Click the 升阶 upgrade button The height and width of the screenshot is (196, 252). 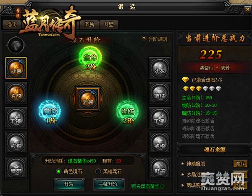pos(69,184)
